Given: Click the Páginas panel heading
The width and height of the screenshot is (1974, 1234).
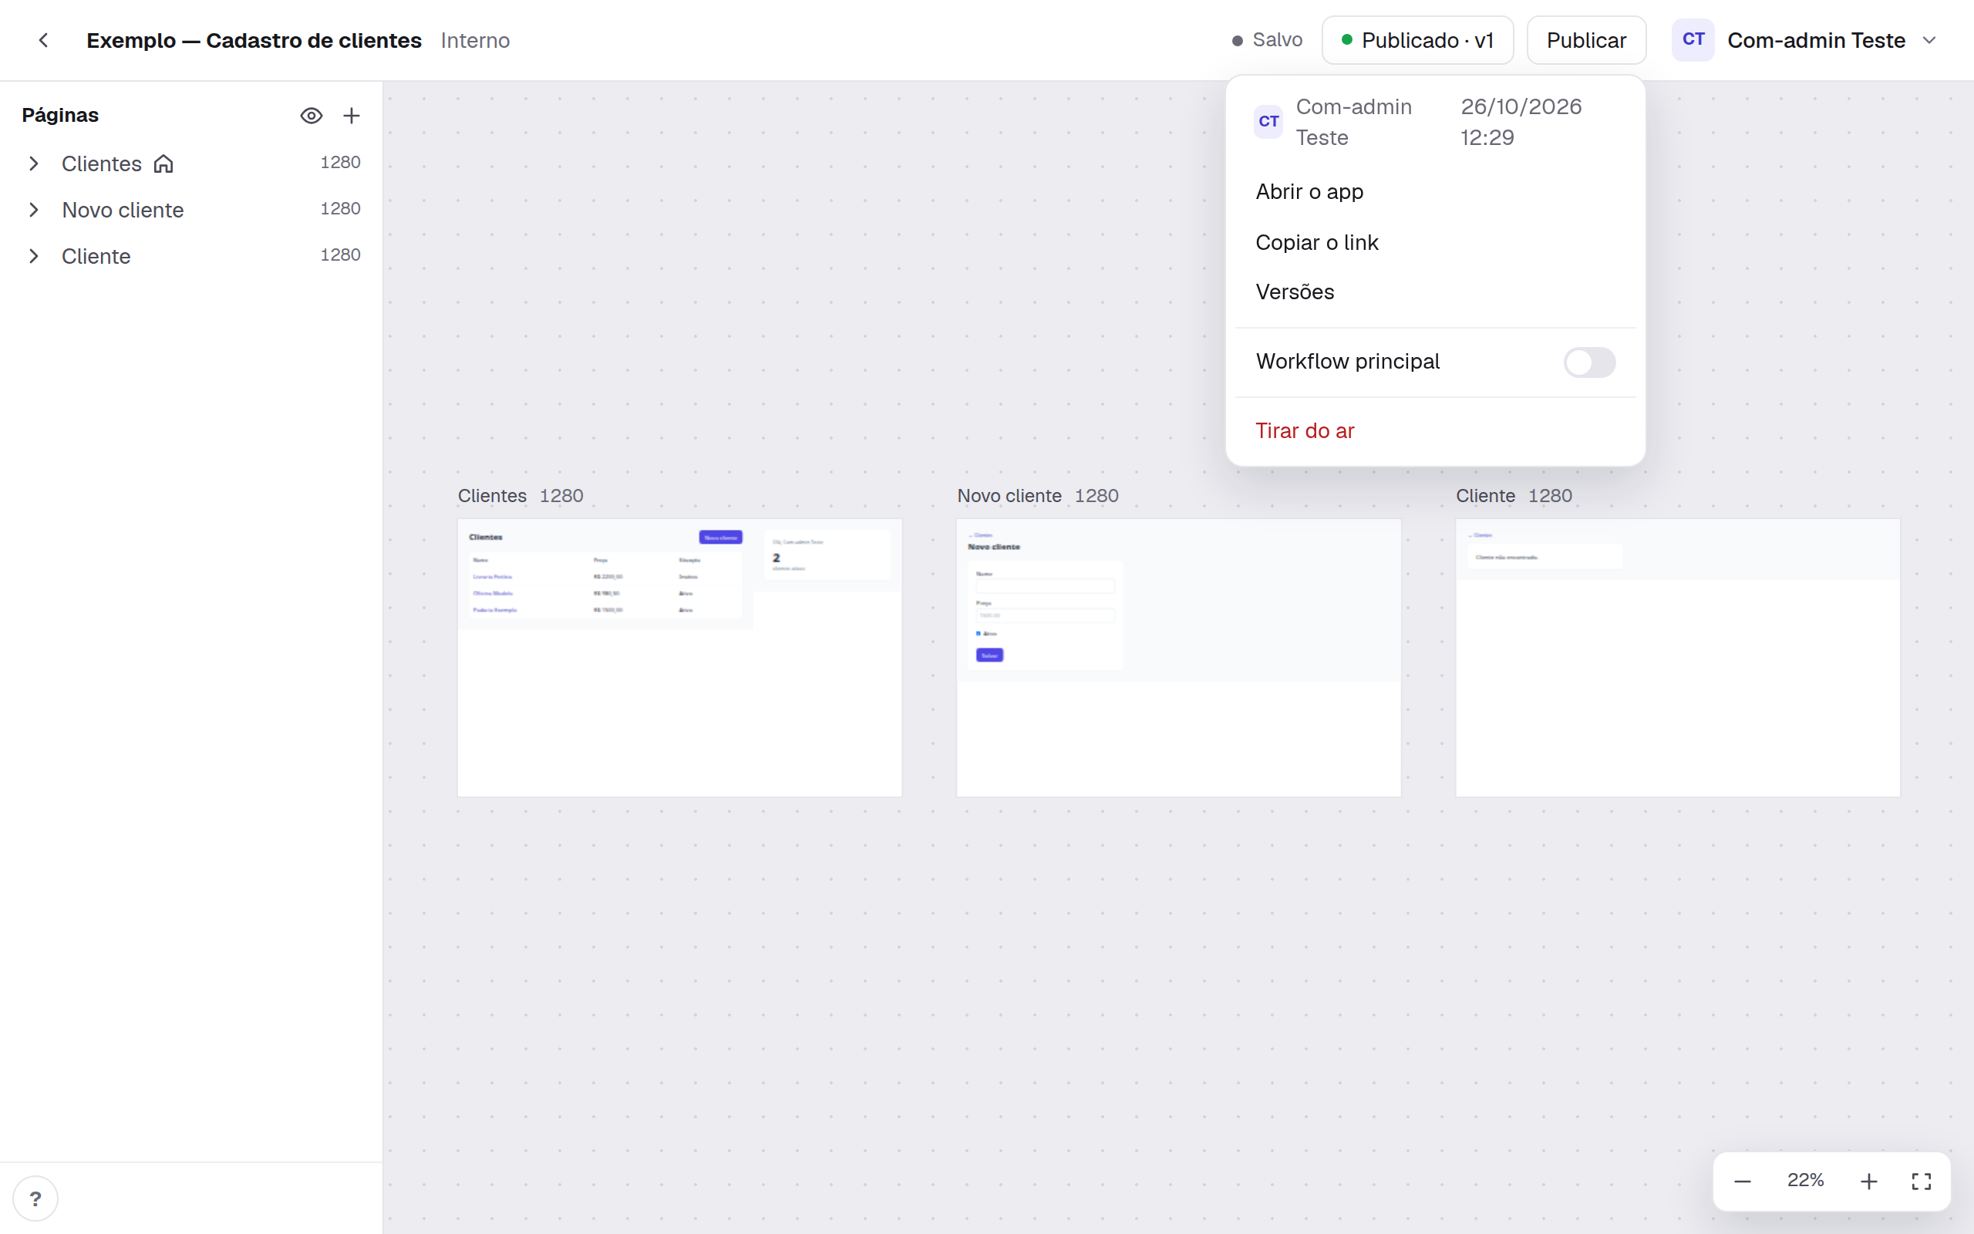Looking at the screenshot, I should [x=60, y=115].
